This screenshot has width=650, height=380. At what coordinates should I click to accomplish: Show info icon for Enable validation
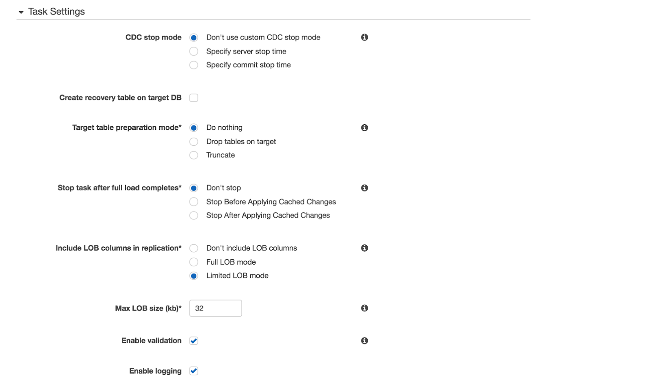[x=364, y=341]
